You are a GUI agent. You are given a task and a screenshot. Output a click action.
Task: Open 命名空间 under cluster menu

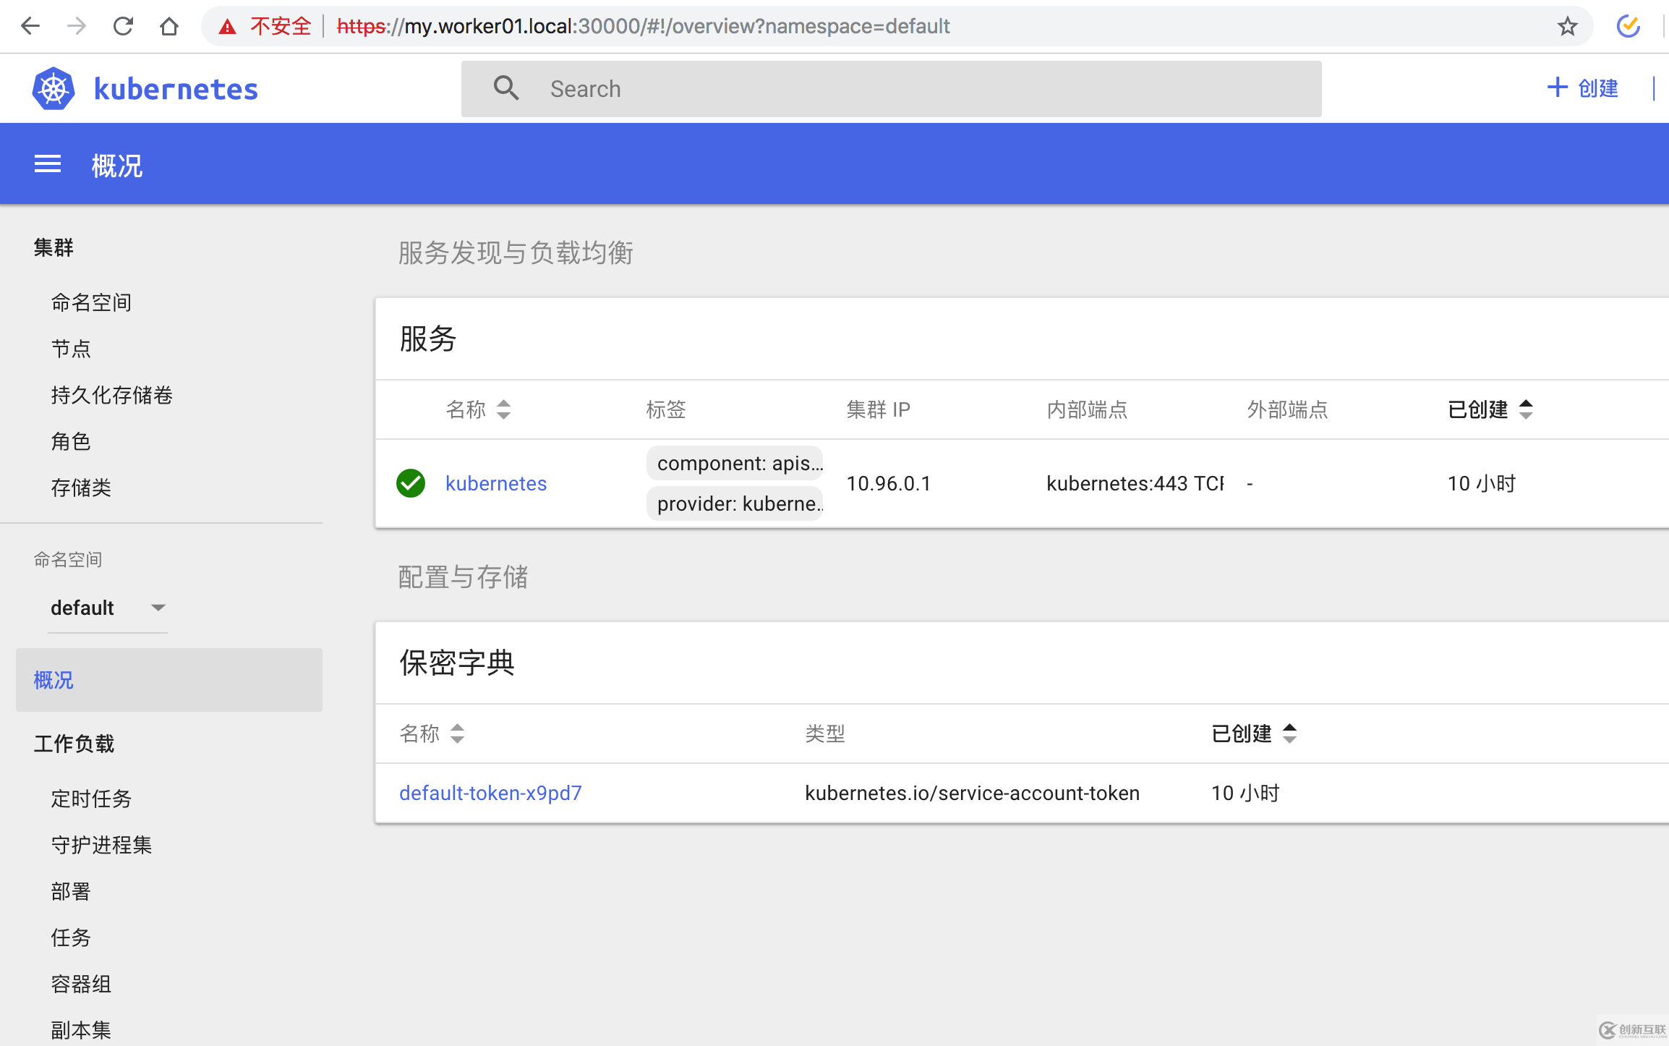pyautogui.click(x=91, y=302)
